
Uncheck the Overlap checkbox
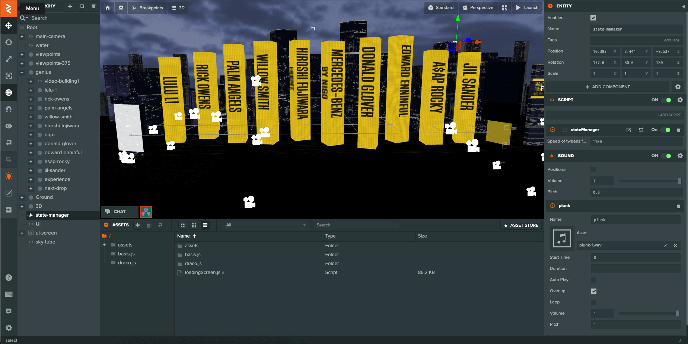click(x=594, y=291)
